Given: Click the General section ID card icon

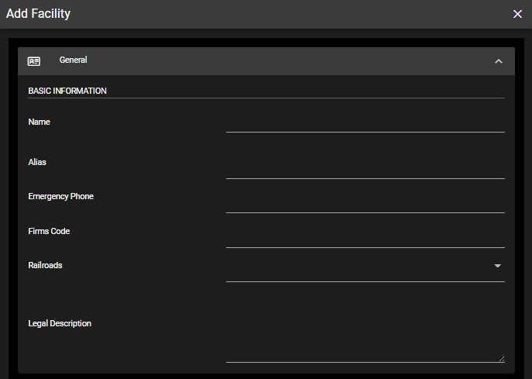Looking at the screenshot, I should click(x=34, y=61).
